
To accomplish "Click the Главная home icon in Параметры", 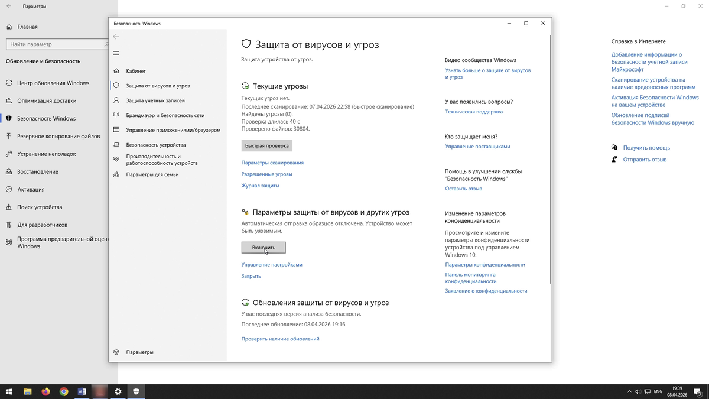I will [9, 27].
